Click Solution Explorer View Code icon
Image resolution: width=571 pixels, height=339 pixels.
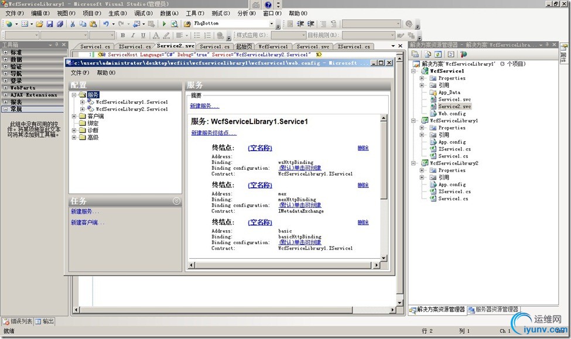tap(451, 54)
